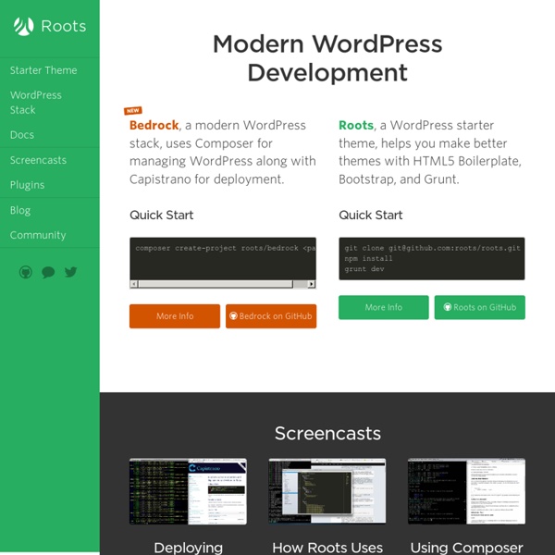Open Roots on GitHub button

(x=480, y=307)
